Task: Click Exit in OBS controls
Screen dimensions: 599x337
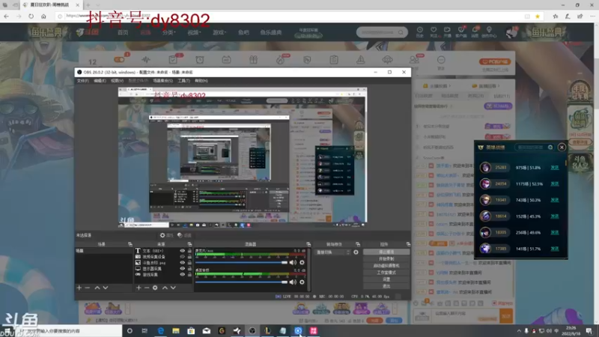Action: point(386,286)
